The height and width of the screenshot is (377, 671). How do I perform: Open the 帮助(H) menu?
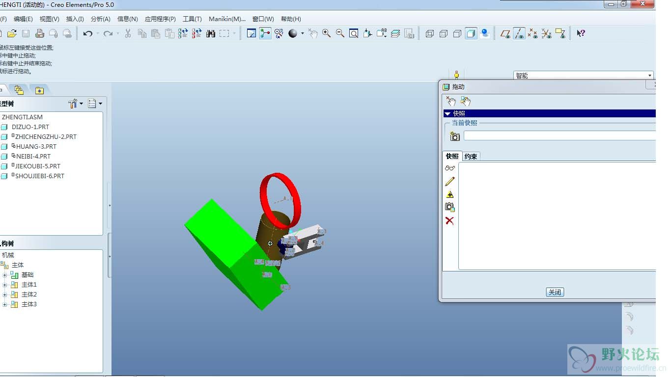point(291,19)
